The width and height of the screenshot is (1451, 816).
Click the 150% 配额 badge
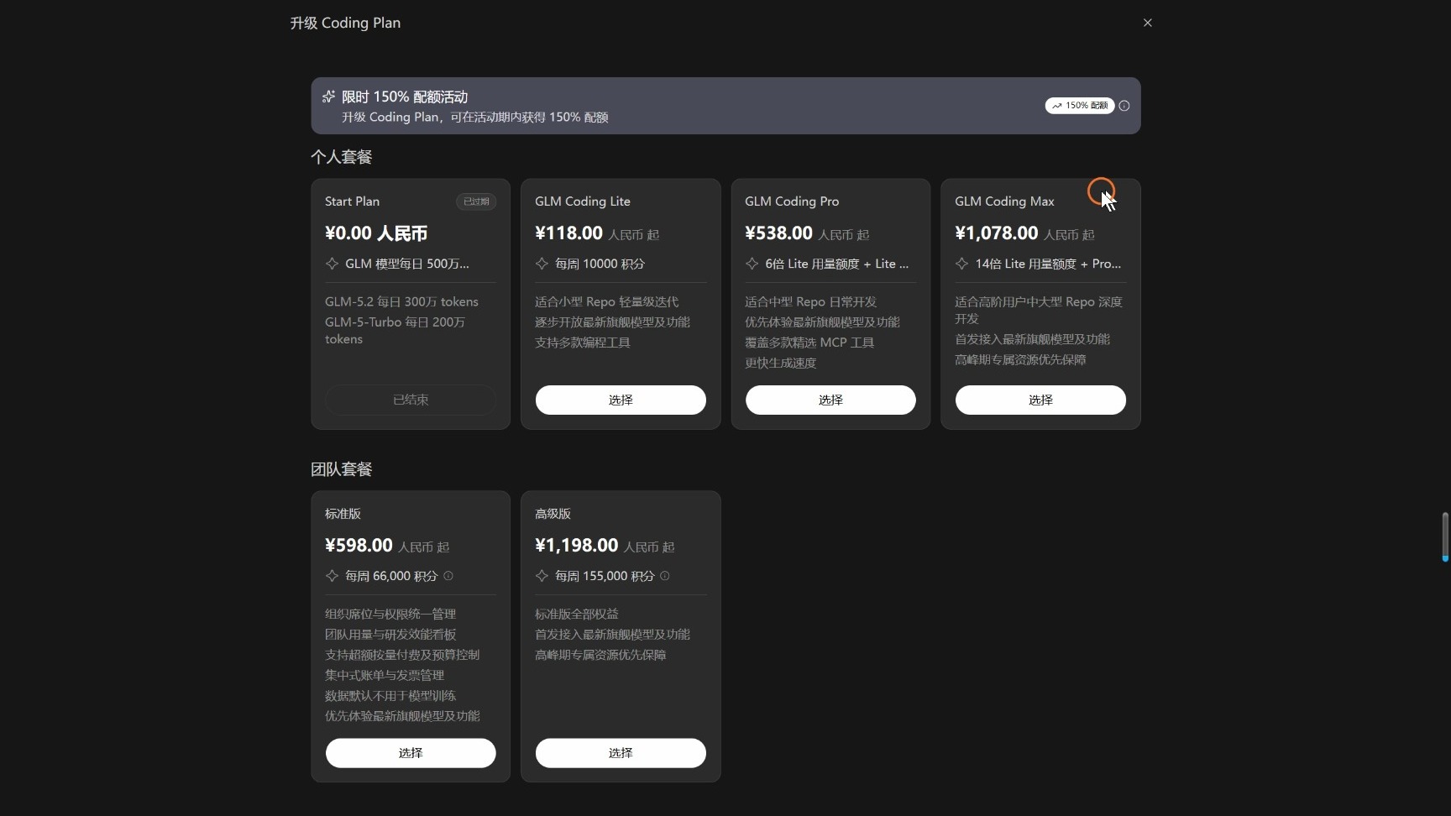tap(1079, 106)
